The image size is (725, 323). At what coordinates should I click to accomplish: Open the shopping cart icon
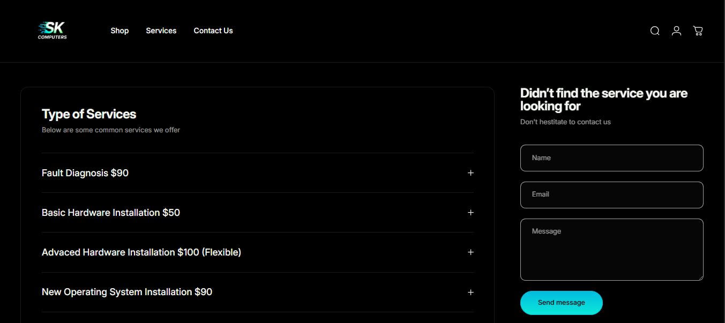click(698, 31)
